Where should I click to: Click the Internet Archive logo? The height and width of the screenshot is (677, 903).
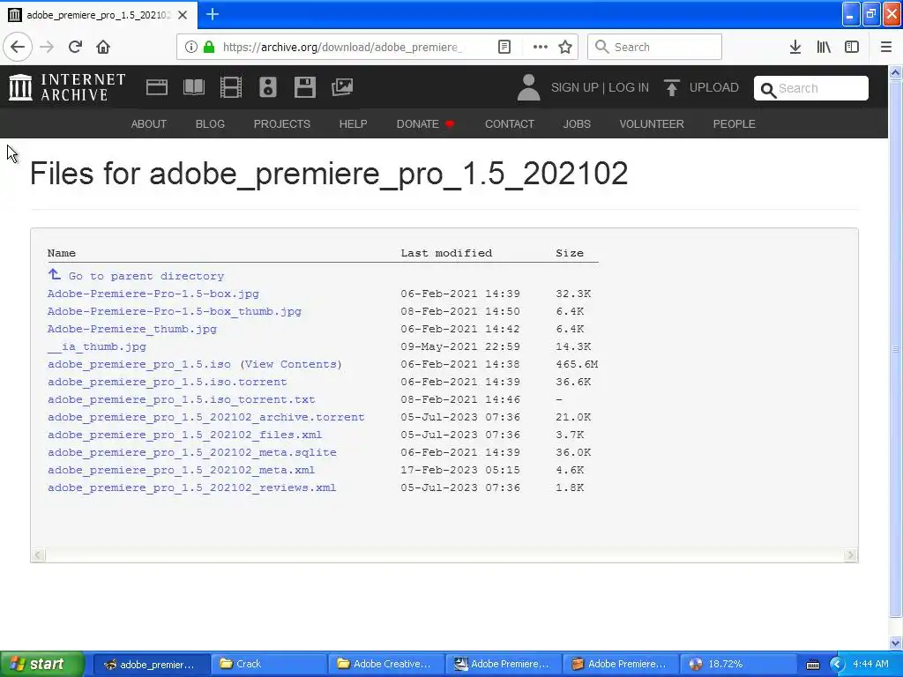pyautogui.click(x=67, y=87)
